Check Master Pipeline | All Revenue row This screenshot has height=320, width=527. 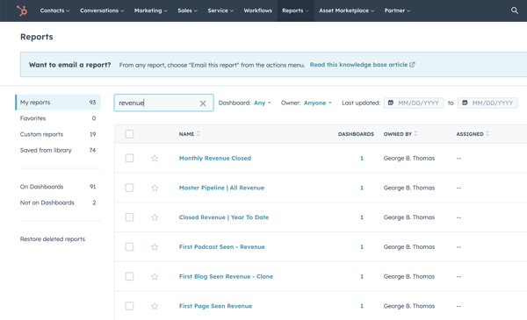click(129, 188)
